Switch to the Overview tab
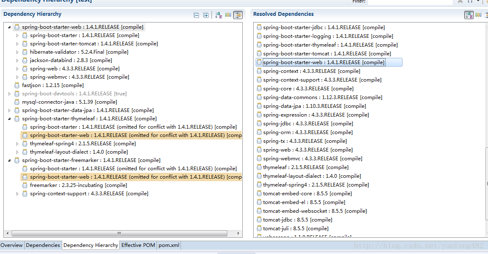Screen dimensions: 488x254 [12, 245]
